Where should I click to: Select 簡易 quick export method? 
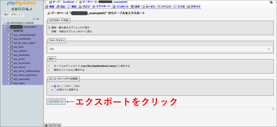pos(49,28)
